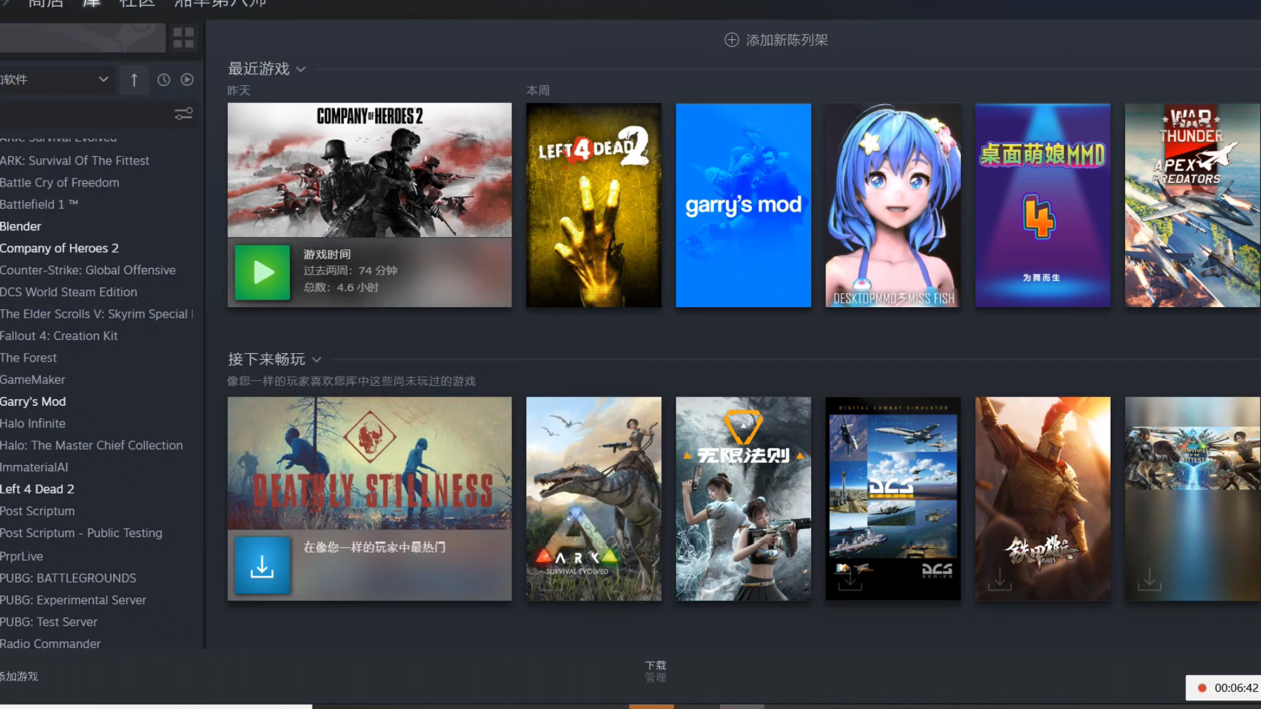Image resolution: width=1261 pixels, height=709 pixels.
Task: Switch library to grid view icon
Action: pyautogui.click(x=183, y=37)
